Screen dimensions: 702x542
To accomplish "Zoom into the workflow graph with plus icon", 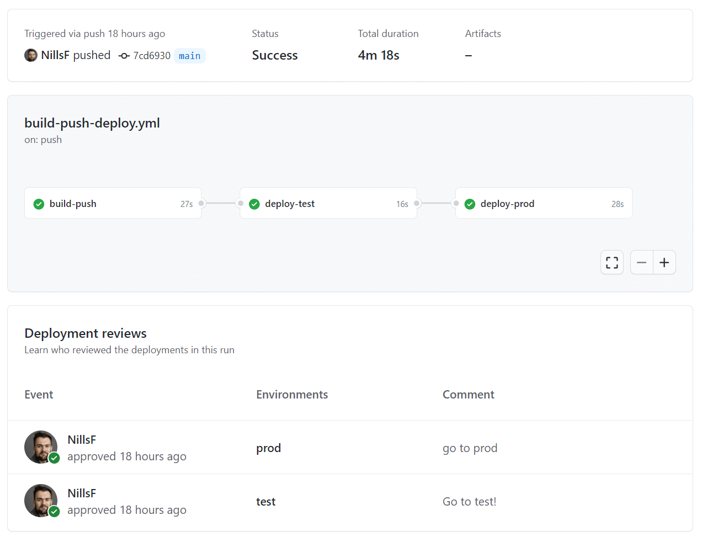I will 664,262.
